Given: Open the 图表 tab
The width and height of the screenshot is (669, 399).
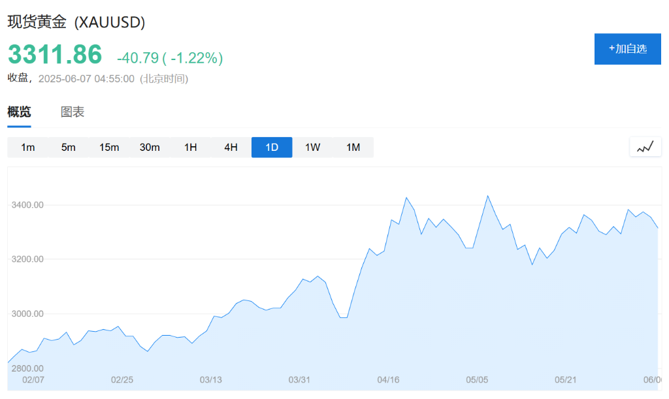Looking at the screenshot, I should (x=73, y=112).
